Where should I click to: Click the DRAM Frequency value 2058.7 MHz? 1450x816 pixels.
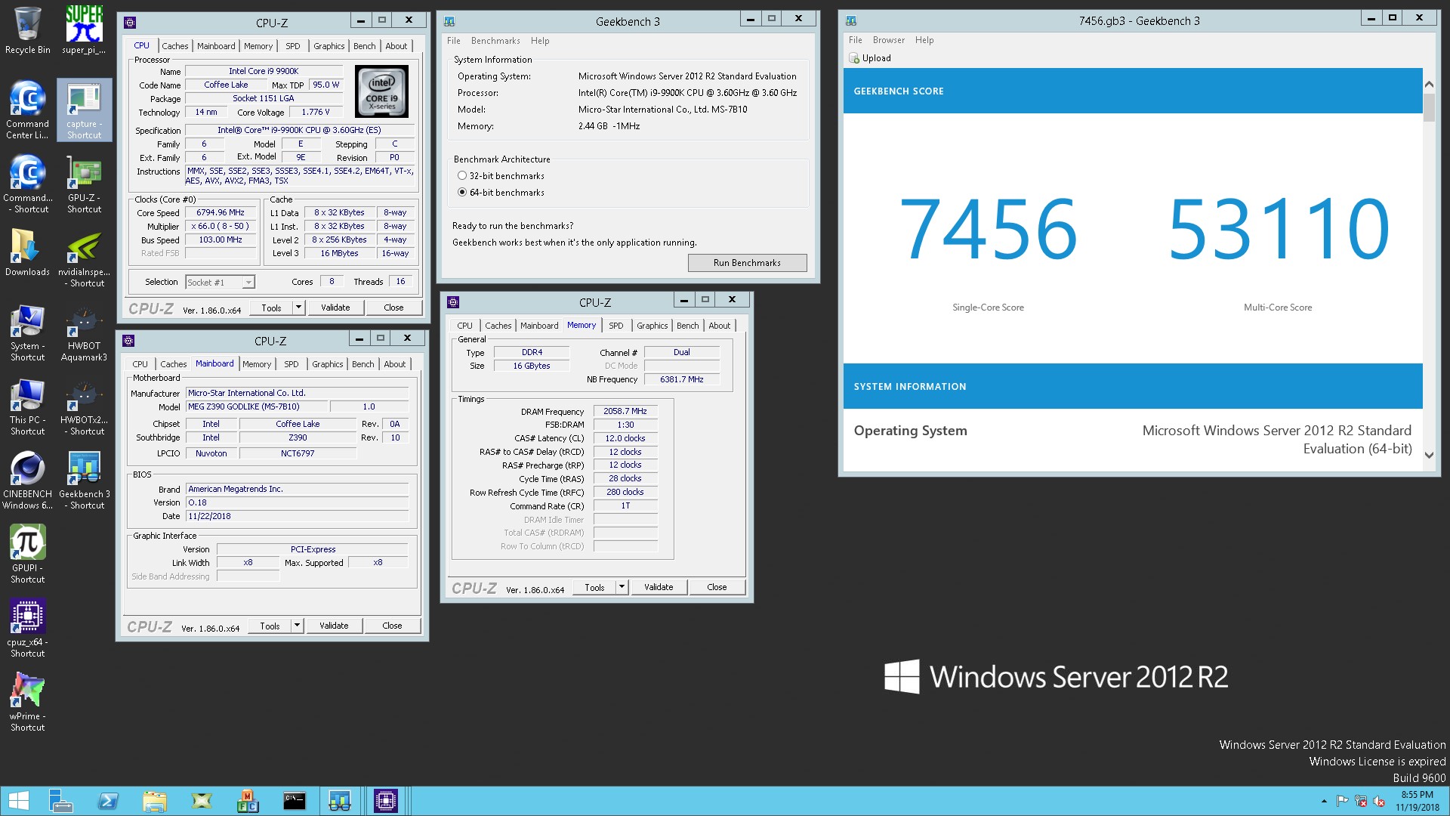coord(625,411)
